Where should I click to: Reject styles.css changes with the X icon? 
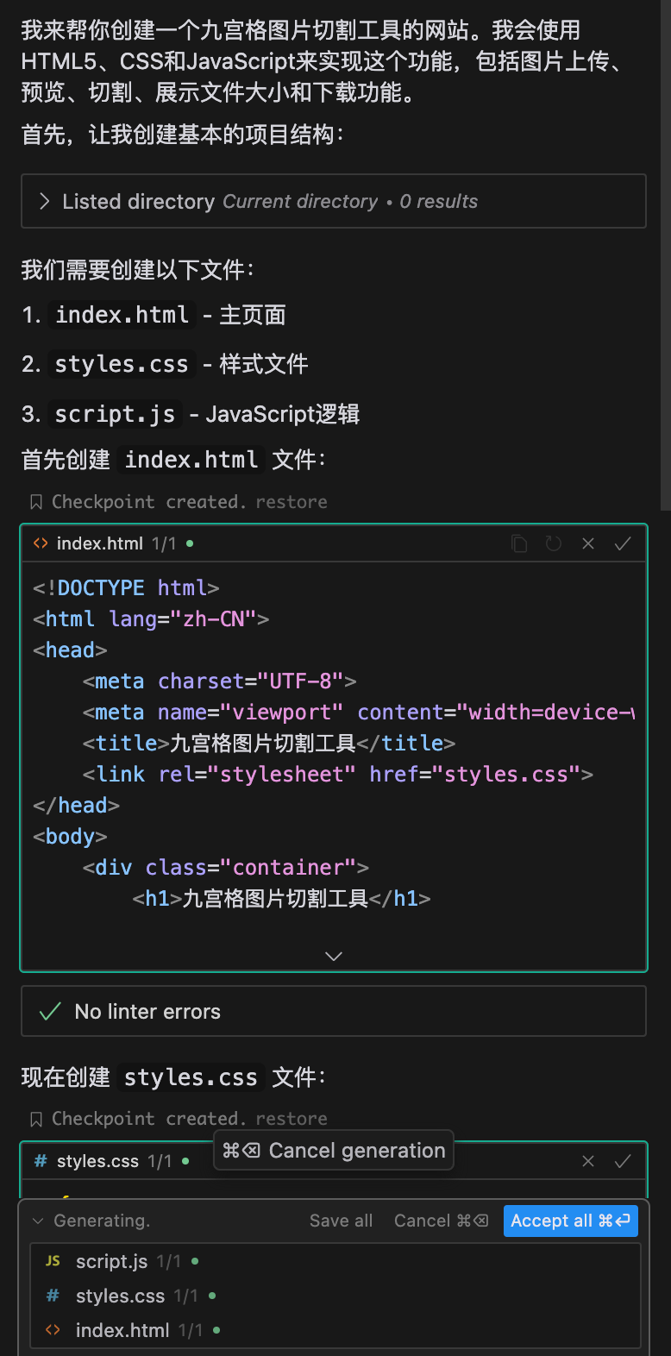click(x=588, y=1161)
